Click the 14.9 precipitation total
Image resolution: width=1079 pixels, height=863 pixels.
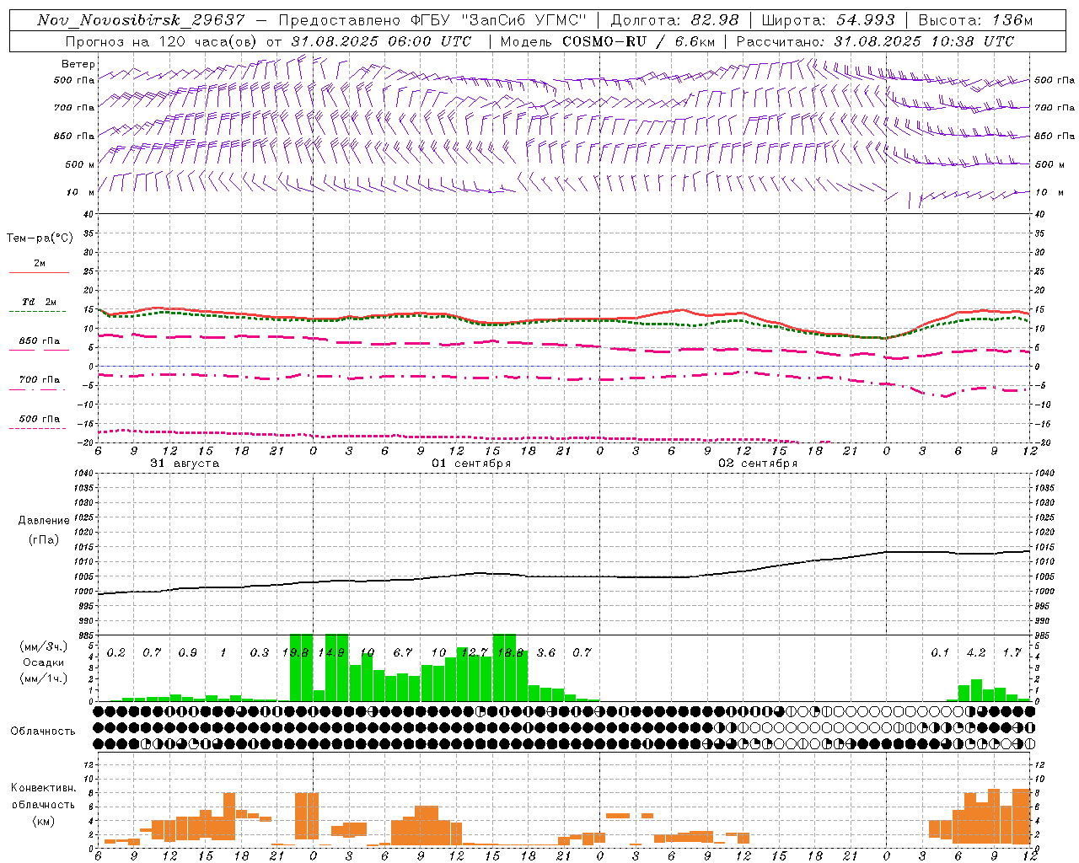[x=331, y=652]
